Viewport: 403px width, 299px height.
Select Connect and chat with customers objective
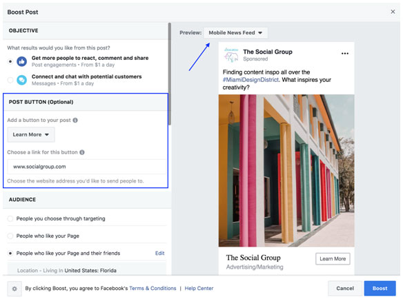pyautogui.click(x=10, y=80)
